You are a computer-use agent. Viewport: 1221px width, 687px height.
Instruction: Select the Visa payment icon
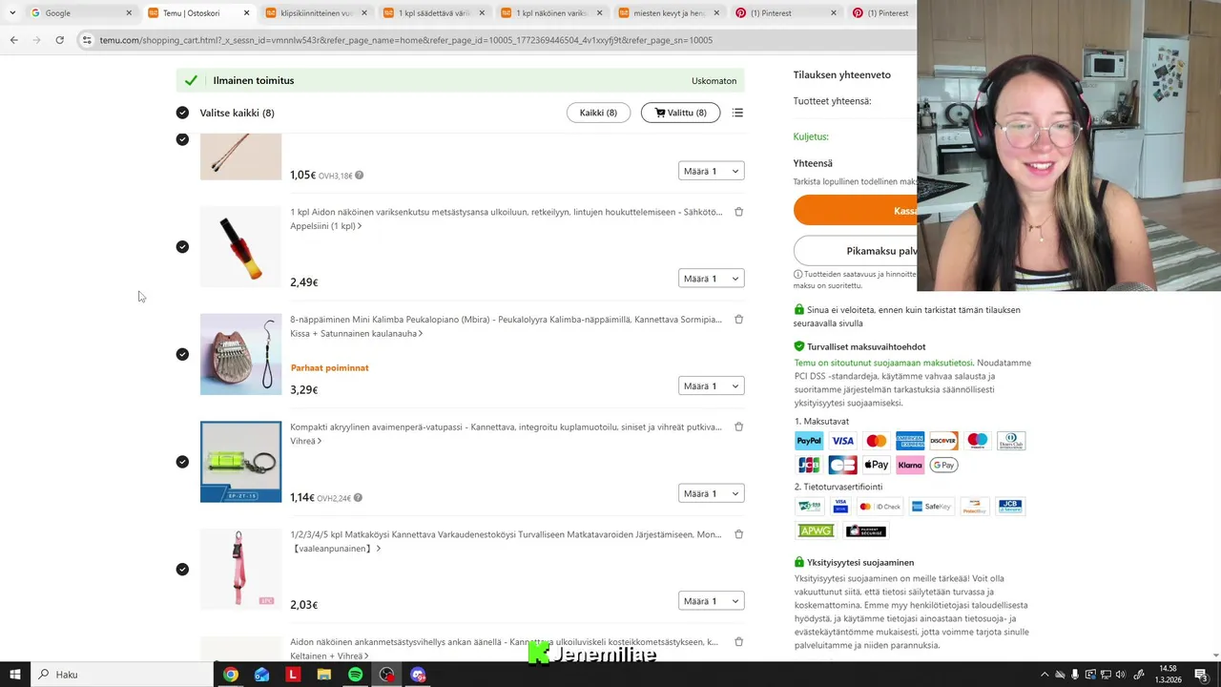point(842,441)
